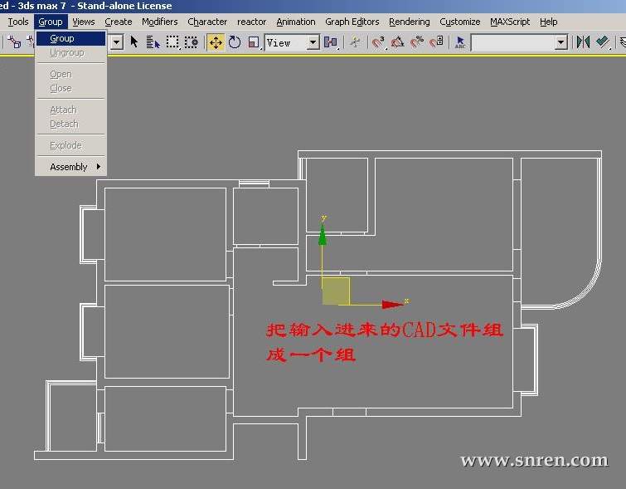Open the Select by Name tool
The height and width of the screenshot is (489, 626).
click(153, 42)
